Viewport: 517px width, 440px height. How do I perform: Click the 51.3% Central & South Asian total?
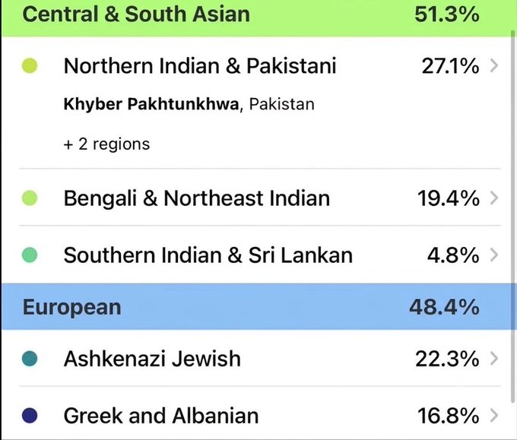click(447, 14)
